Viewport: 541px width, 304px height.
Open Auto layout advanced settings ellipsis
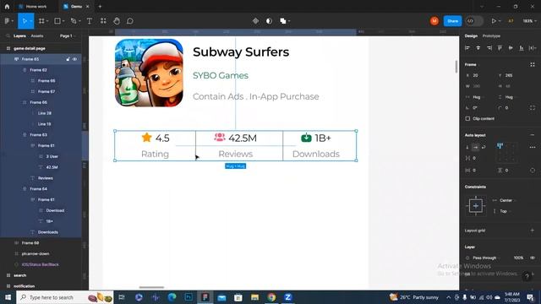click(533, 147)
